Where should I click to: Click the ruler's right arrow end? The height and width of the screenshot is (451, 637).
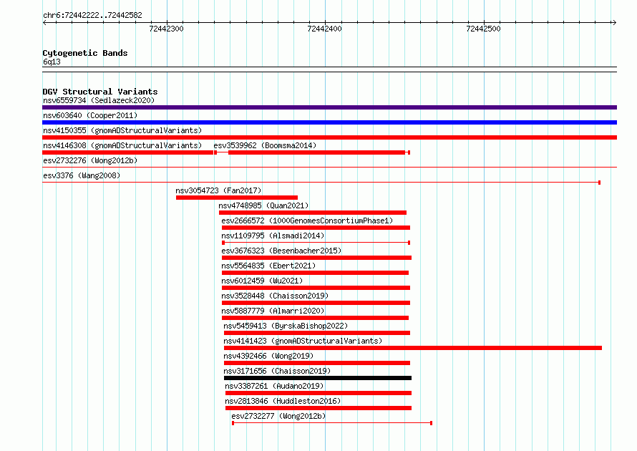pyautogui.click(x=614, y=22)
